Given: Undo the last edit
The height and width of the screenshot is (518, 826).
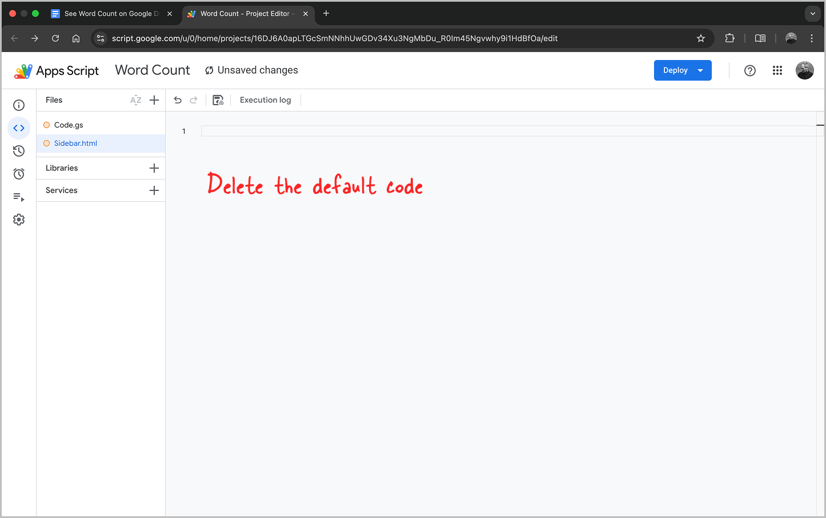Looking at the screenshot, I should pos(178,99).
